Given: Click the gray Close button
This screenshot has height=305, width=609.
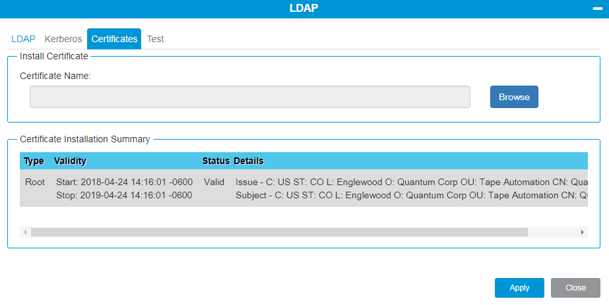Looking at the screenshot, I should (x=575, y=288).
